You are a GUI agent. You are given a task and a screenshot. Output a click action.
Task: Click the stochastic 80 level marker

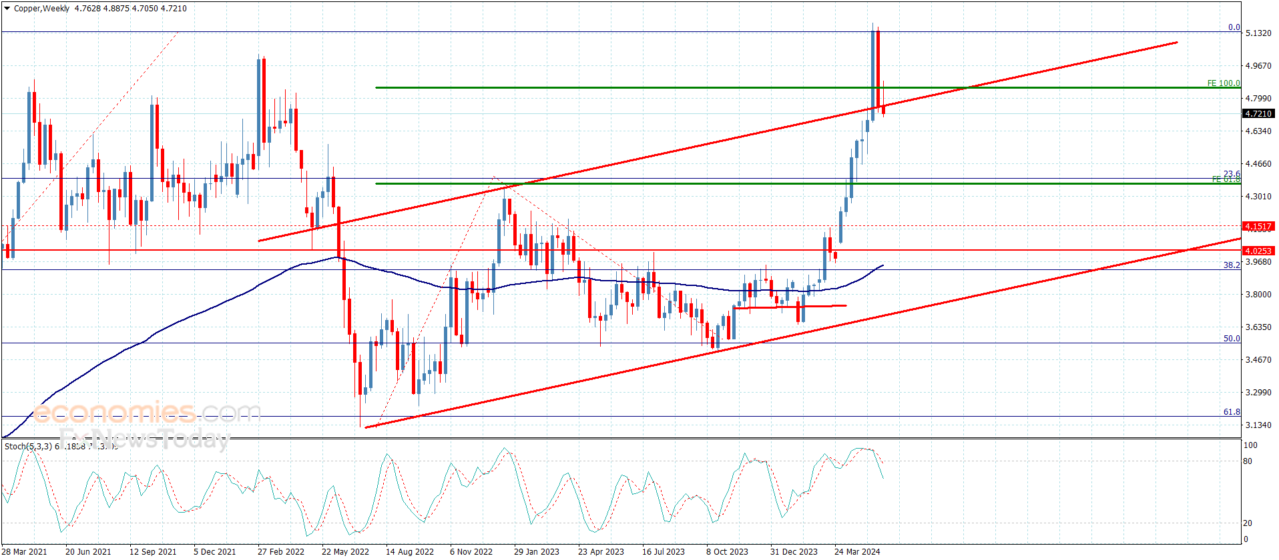tap(1248, 461)
